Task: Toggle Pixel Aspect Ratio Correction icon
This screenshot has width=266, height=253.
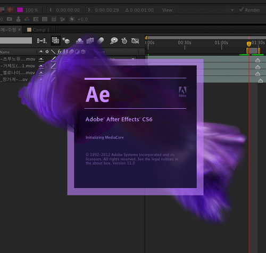Action: (54, 19)
